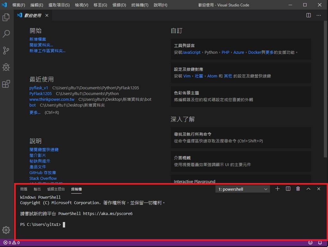Click the Stack Overflow link

coord(43,178)
